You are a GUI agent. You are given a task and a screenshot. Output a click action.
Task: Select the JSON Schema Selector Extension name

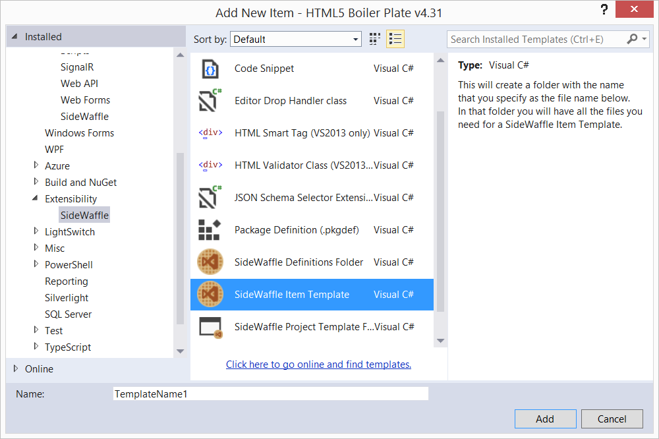[x=303, y=198]
